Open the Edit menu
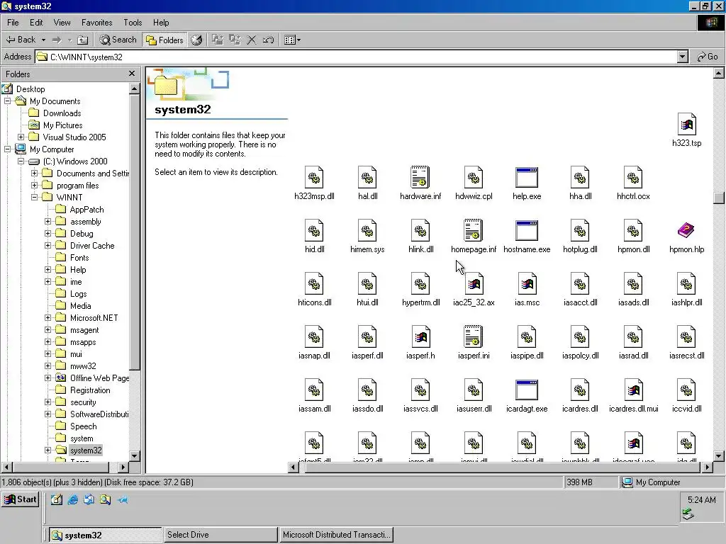Screen dimensions: 726x544 (x=36, y=22)
